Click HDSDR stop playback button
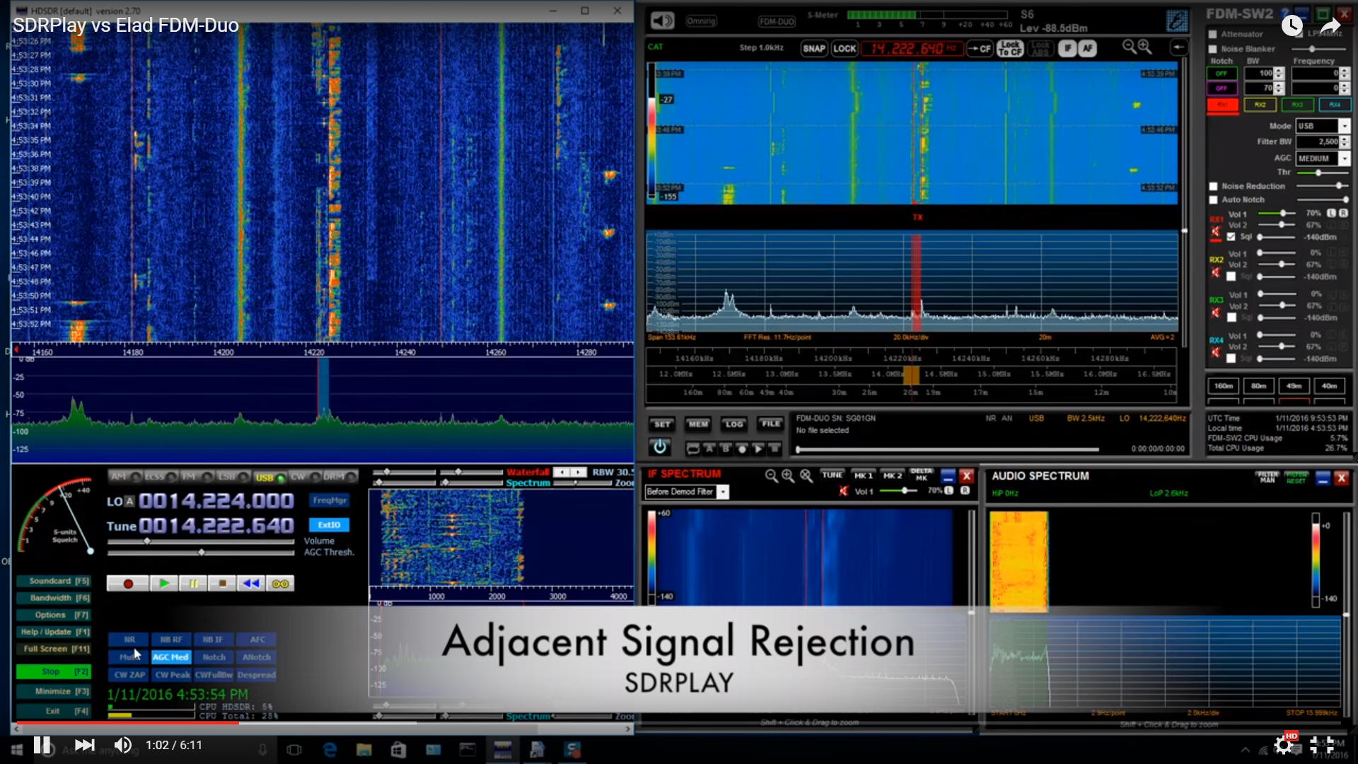 [x=222, y=584]
